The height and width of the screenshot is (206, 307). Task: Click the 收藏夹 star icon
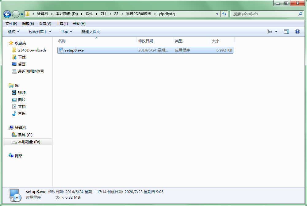11,43
